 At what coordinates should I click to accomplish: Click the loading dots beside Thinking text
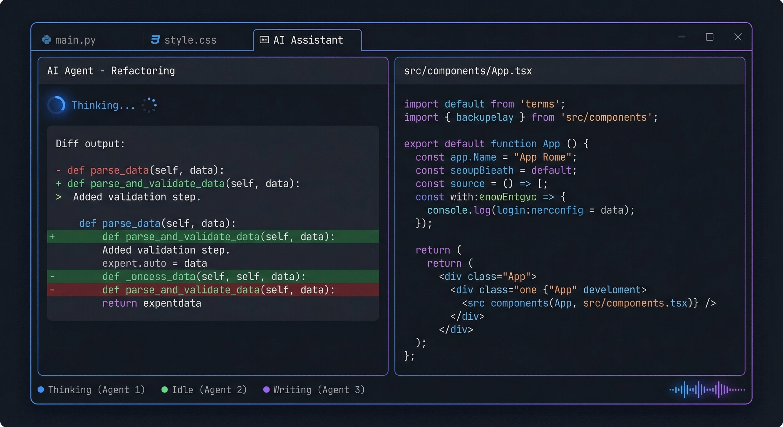pos(149,105)
